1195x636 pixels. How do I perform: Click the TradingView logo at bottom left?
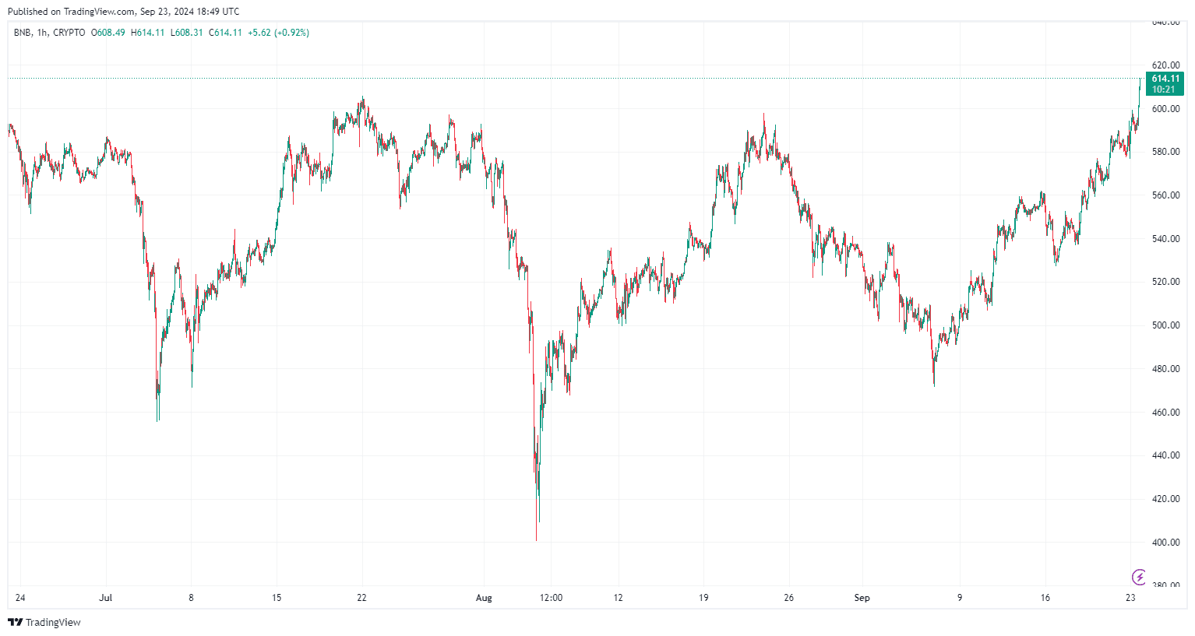click(44, 622)
